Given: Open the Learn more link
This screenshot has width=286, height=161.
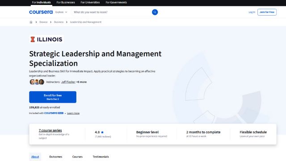Looking at the screenshot, I should [73, 113].
